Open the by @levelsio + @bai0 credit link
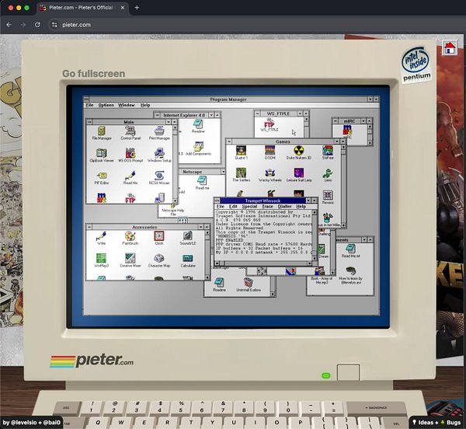The height and width of the screenshot is (429, 466). 32,423
